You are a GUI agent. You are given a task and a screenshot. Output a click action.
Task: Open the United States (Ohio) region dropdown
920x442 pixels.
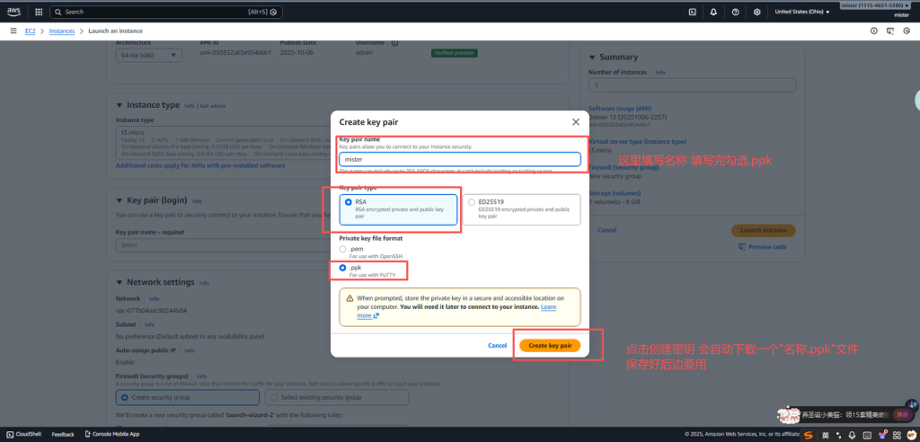click(802, 12)
